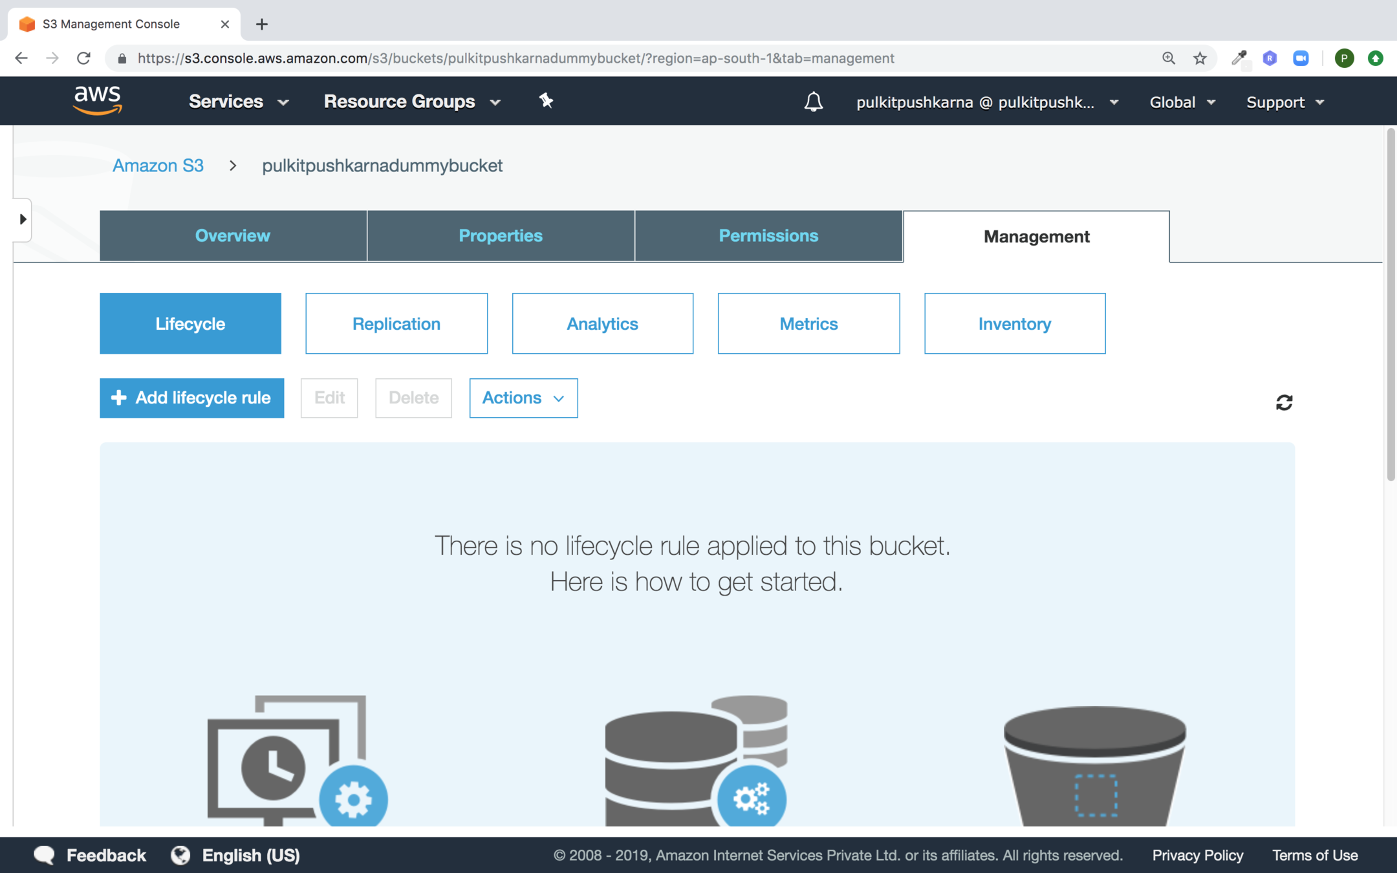The image size is (1397, 873).
Task: Click the Zoom extension icon
Action: (x=1301, y=58)
